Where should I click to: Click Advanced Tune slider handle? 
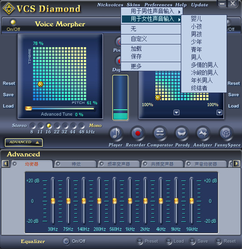point(29,108)
